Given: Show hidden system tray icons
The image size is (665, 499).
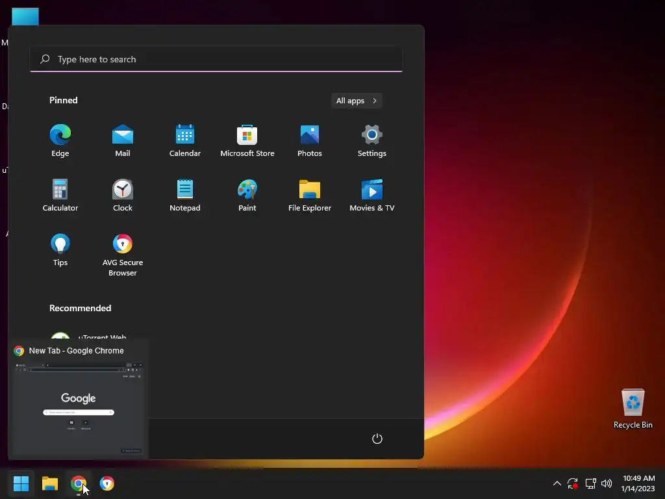Looking at the screenshot, I should click(557, 483).
